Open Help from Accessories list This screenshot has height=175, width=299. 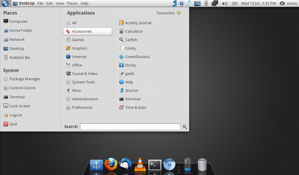(x=126, y=82)
